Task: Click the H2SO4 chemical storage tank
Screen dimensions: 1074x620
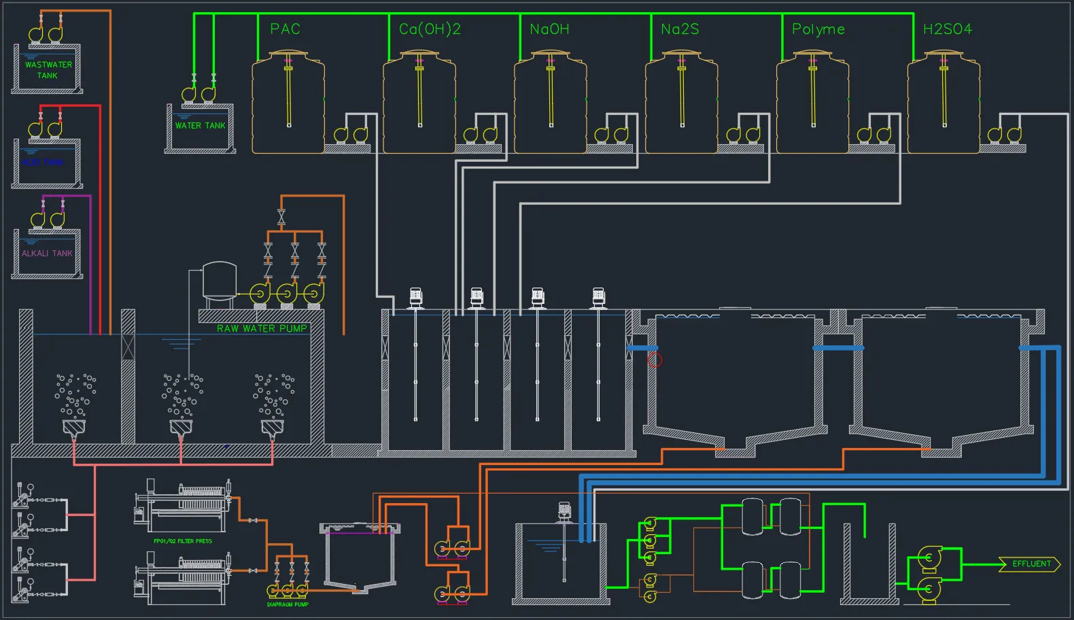Action: 943,102
